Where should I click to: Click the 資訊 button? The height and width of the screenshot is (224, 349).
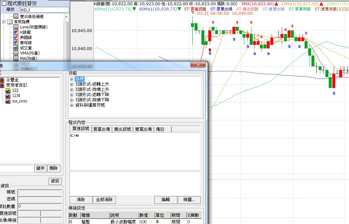55,181
